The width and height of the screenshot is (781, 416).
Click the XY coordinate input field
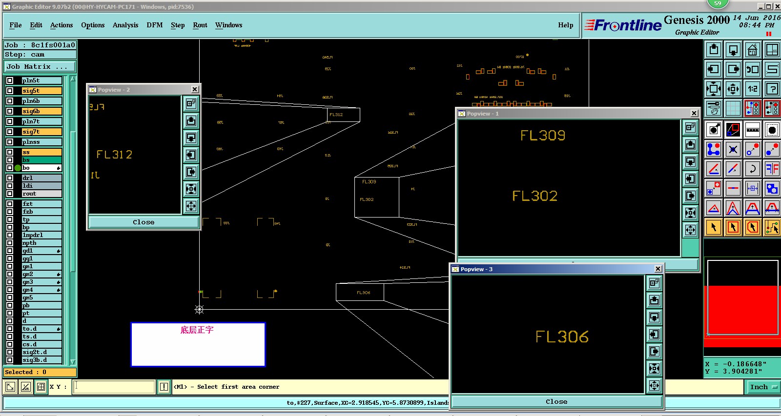coord(115,387)
